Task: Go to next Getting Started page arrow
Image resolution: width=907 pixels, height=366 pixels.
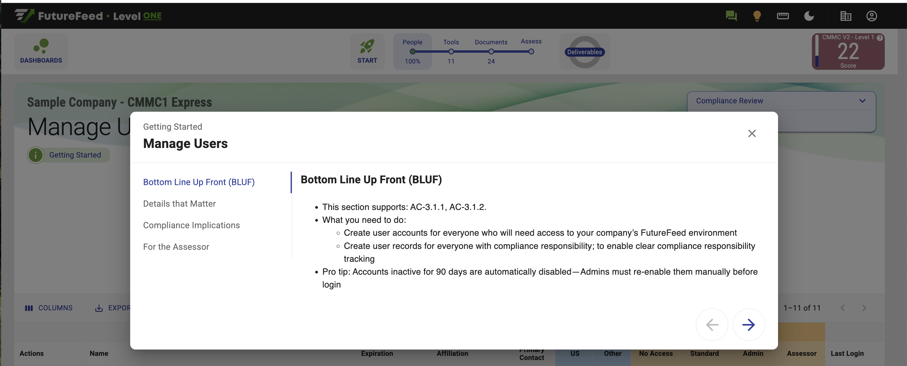Action: (748, 324)
